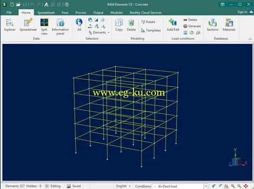Click the starburst selection icon
Image resolution: width=254 pixels, height=189 pixels.
(103, 20)
